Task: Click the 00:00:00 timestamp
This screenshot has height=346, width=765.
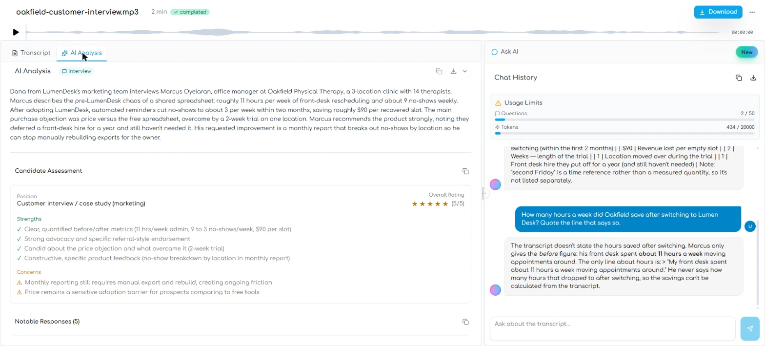Action: [x=742, y=32]
